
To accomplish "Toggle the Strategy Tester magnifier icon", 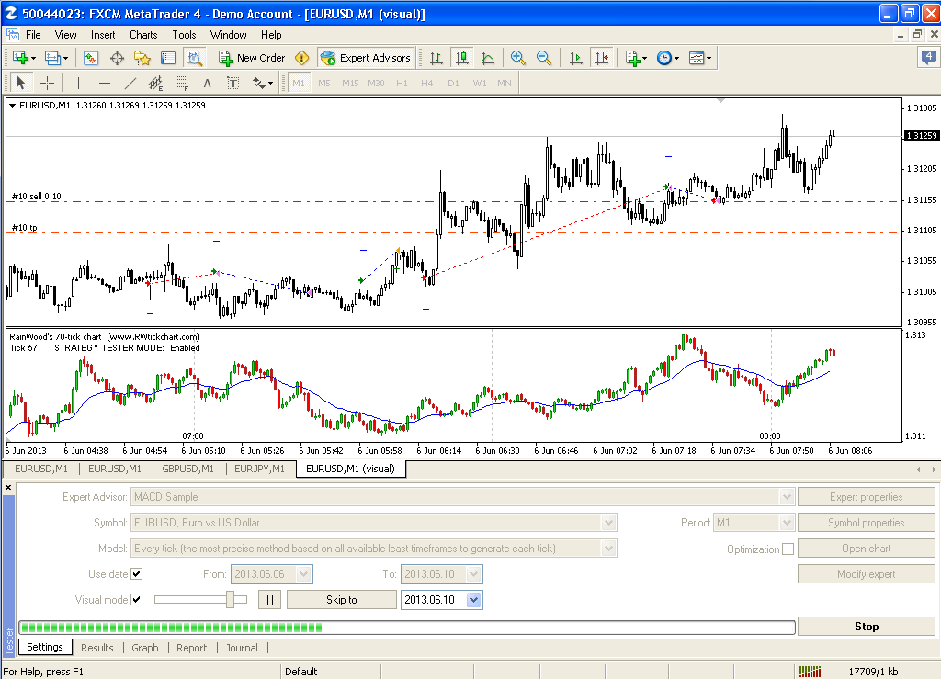I will pos(194,58).
